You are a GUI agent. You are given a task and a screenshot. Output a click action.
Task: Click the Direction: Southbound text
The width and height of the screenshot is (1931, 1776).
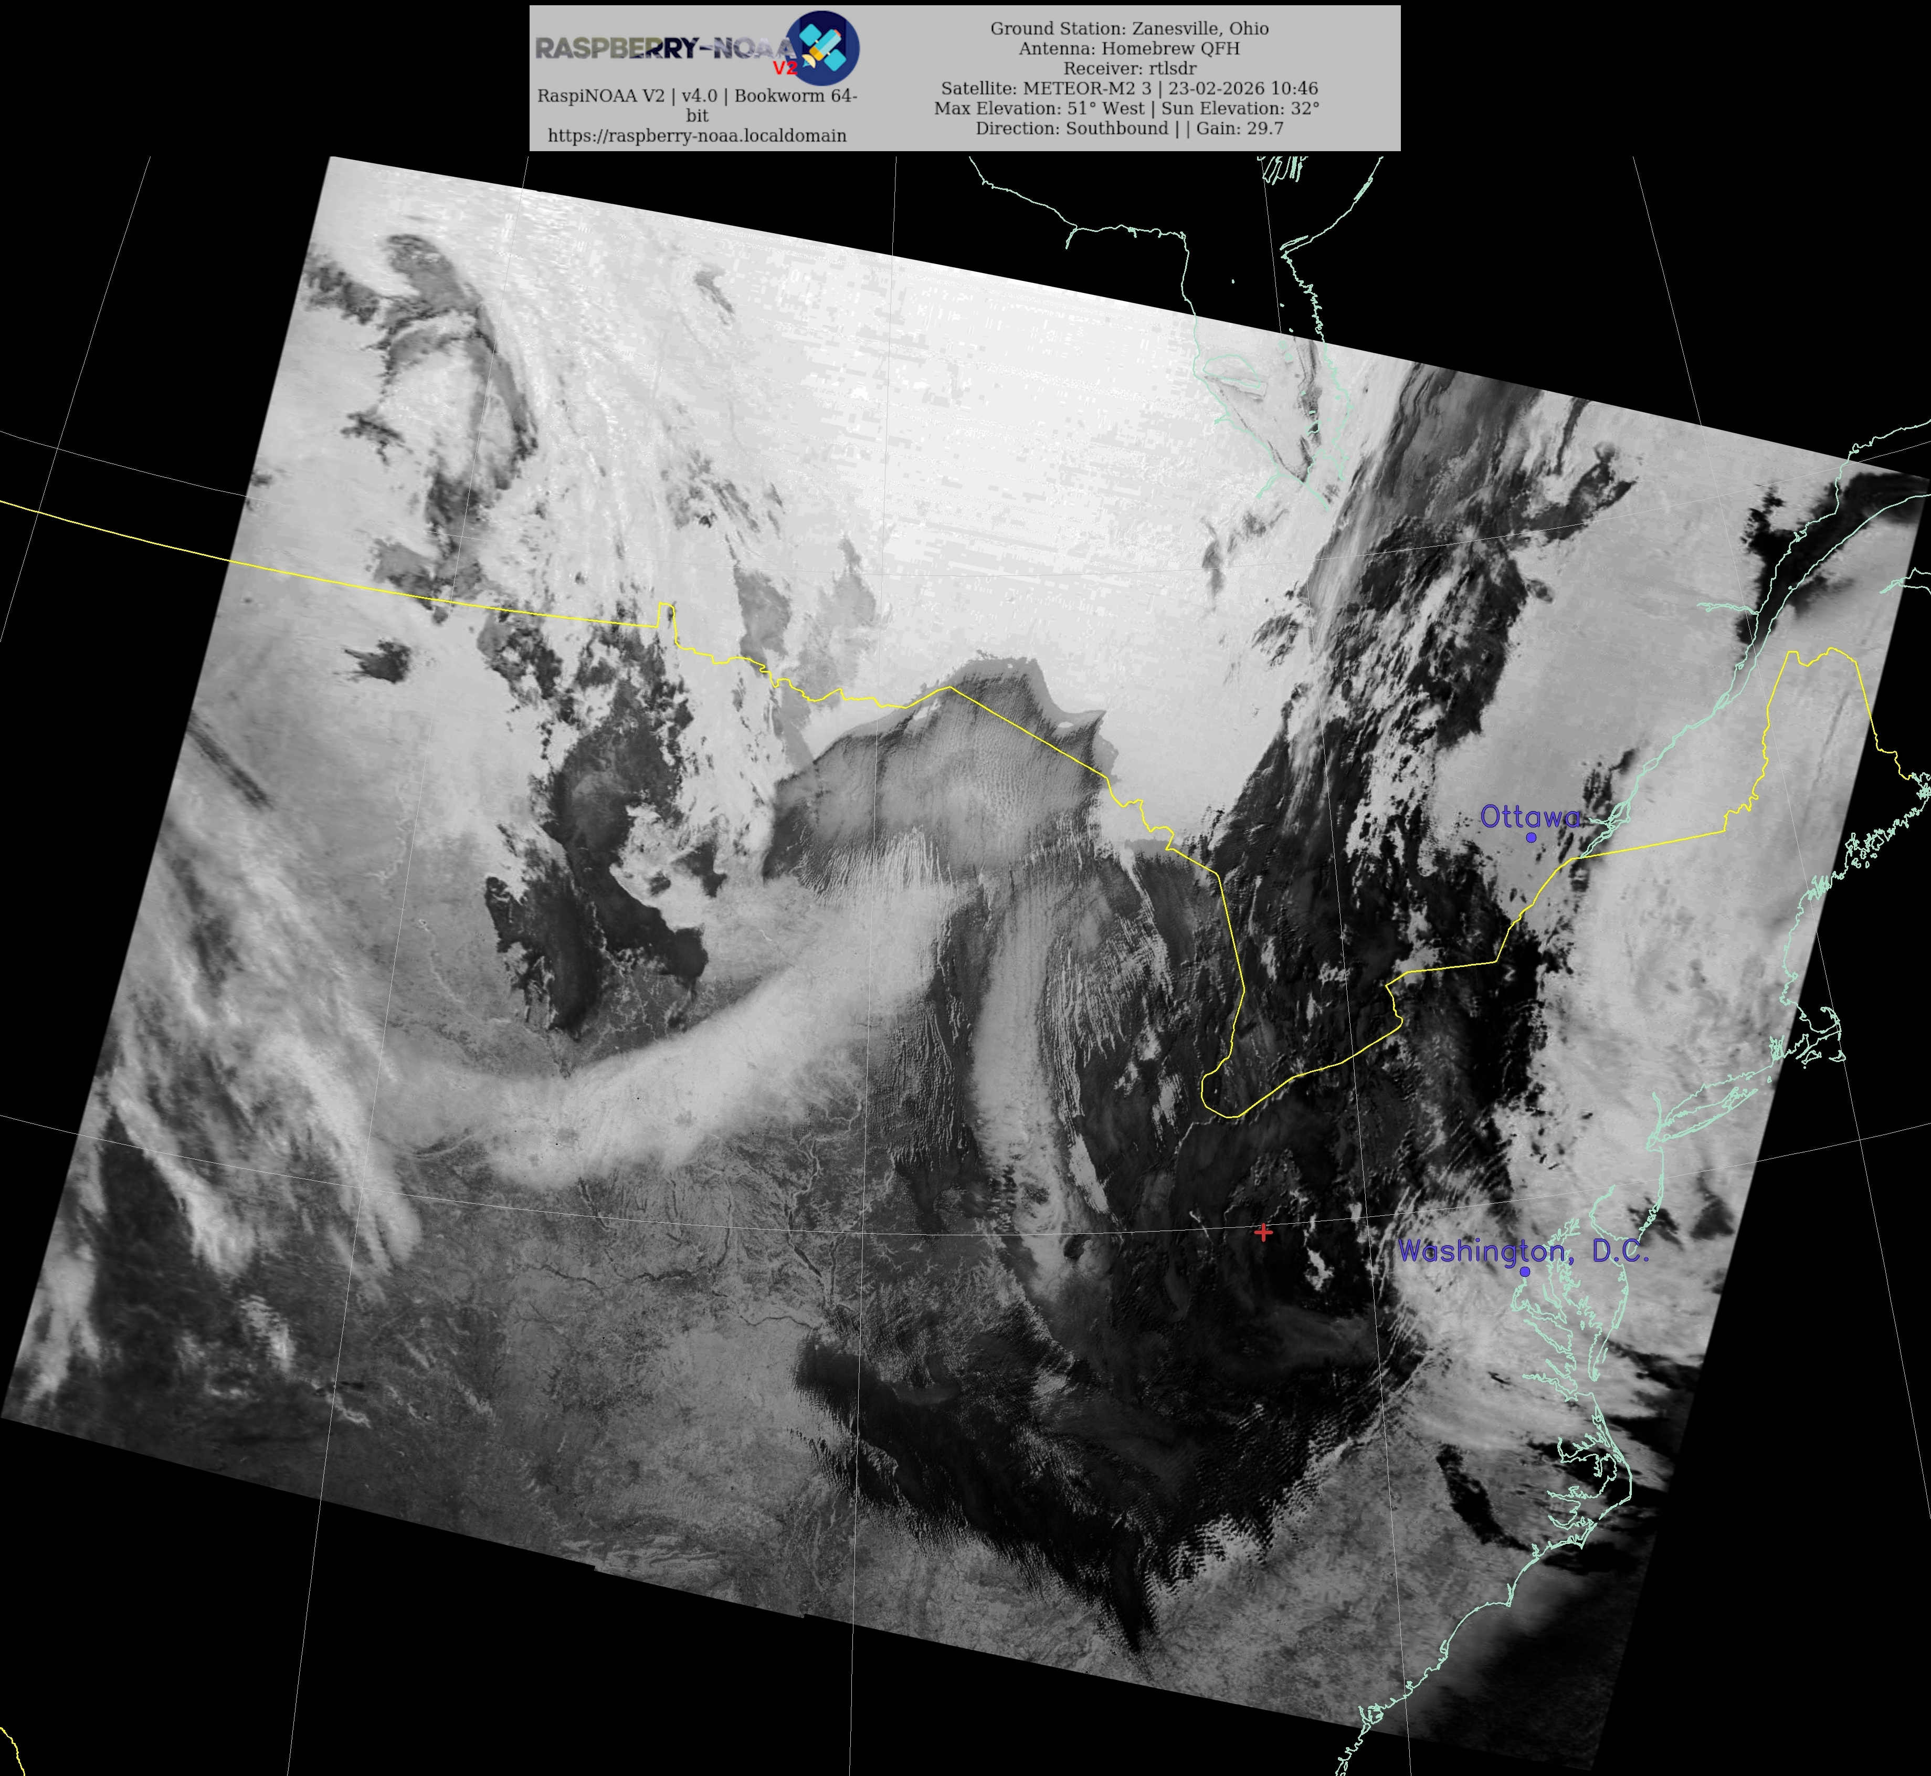pos(1071,129)
